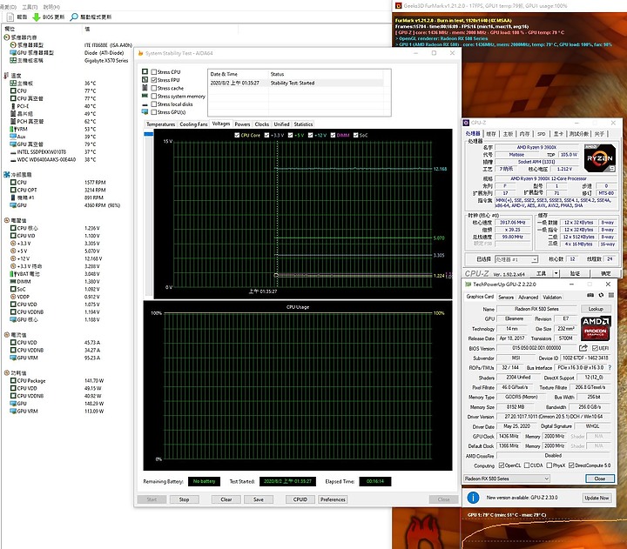This screenshot has width=627, height=549.
Task: Click the GPU VRM power row icon
Action: pyautogui.click(x=13, y=412)
